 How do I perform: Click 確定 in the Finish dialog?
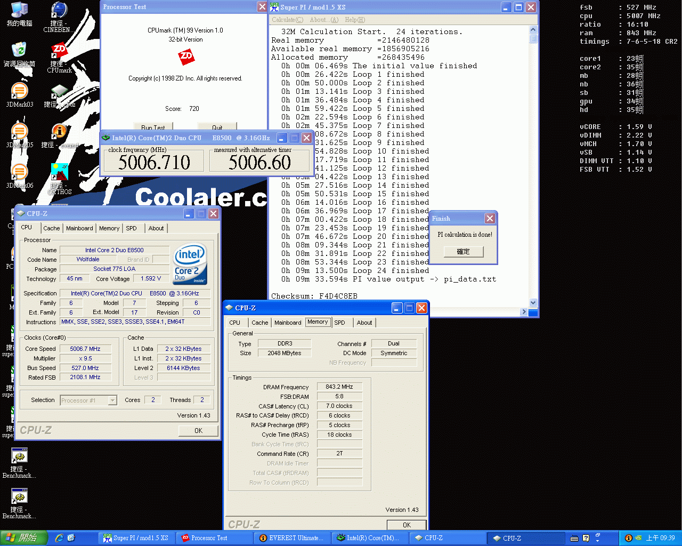coord(464,252)
